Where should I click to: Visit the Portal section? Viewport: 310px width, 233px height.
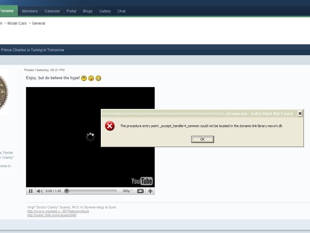click(71, 11)
